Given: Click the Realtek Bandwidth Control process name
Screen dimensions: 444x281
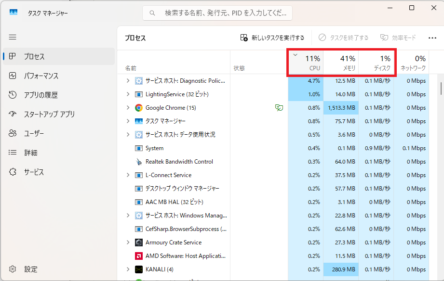Looking at the screenshot, I should [x=179, y=162].
